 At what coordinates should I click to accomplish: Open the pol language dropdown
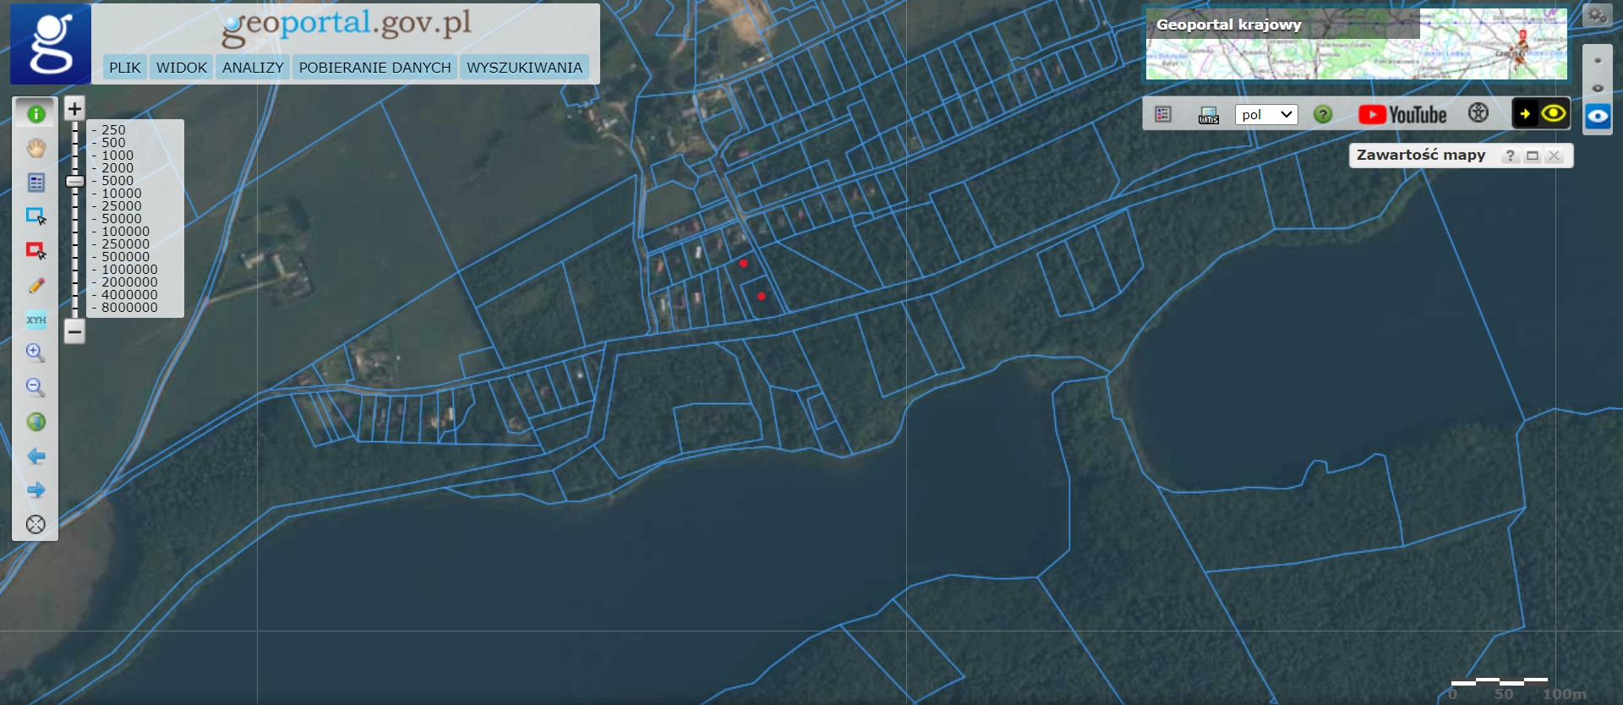(x=1265, y=115)
